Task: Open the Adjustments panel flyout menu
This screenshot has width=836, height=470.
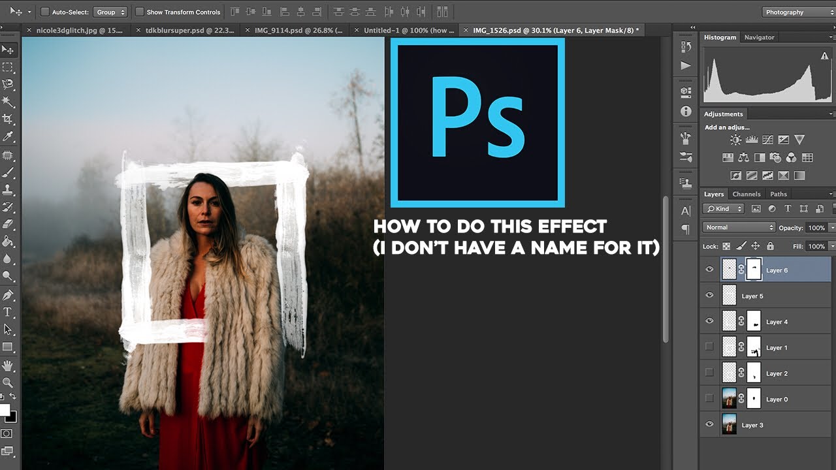Action: pos(832,114)
